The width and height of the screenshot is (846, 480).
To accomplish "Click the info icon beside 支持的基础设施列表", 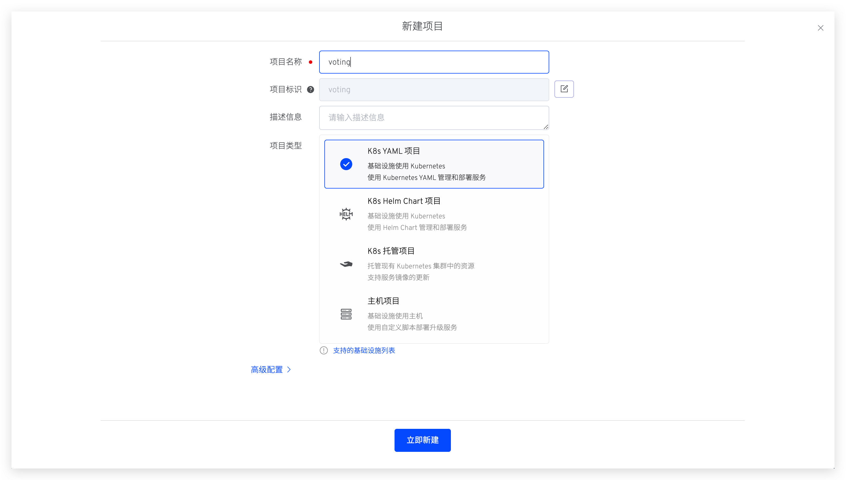I will coord(324,350).
